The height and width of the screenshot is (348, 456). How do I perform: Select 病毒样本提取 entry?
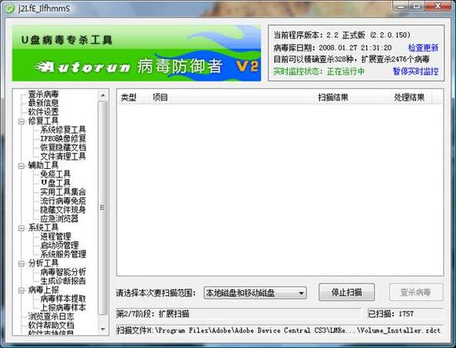coord(63,298)
